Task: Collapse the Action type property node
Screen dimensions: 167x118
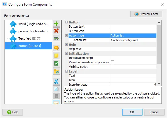Action: [66, 35]
